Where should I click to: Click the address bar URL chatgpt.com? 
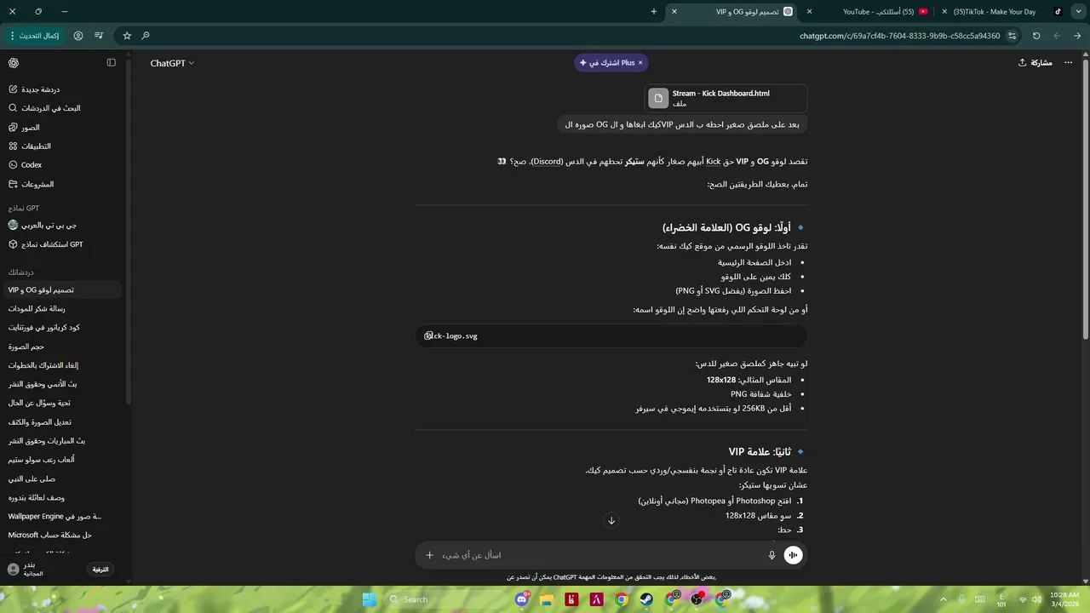point(900,36)
